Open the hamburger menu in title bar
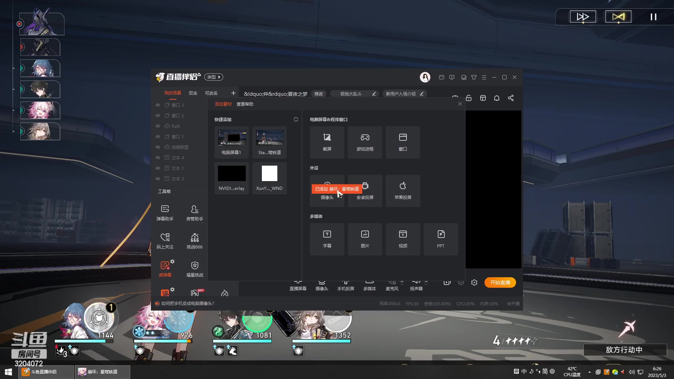674x379 pixels. (x=484, y=77)
